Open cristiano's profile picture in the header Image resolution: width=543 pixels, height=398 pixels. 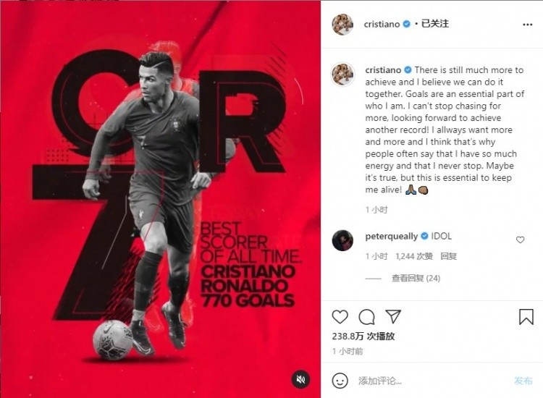[x=342, y=24]
